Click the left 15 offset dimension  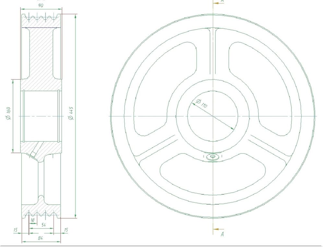15,230
